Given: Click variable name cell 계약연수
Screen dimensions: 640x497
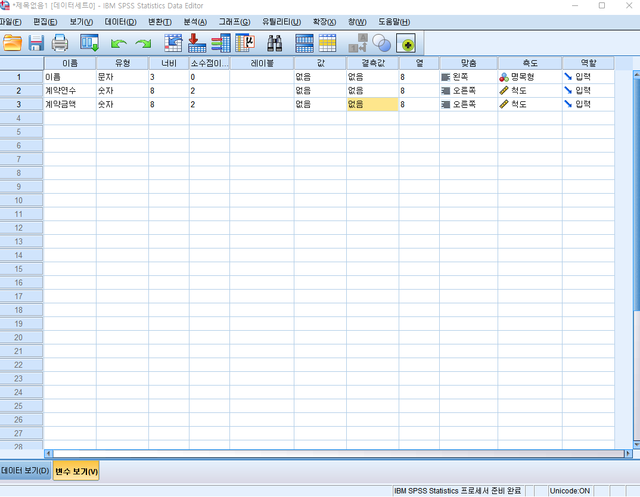Looking at the screenshot, I should [70, 91].
